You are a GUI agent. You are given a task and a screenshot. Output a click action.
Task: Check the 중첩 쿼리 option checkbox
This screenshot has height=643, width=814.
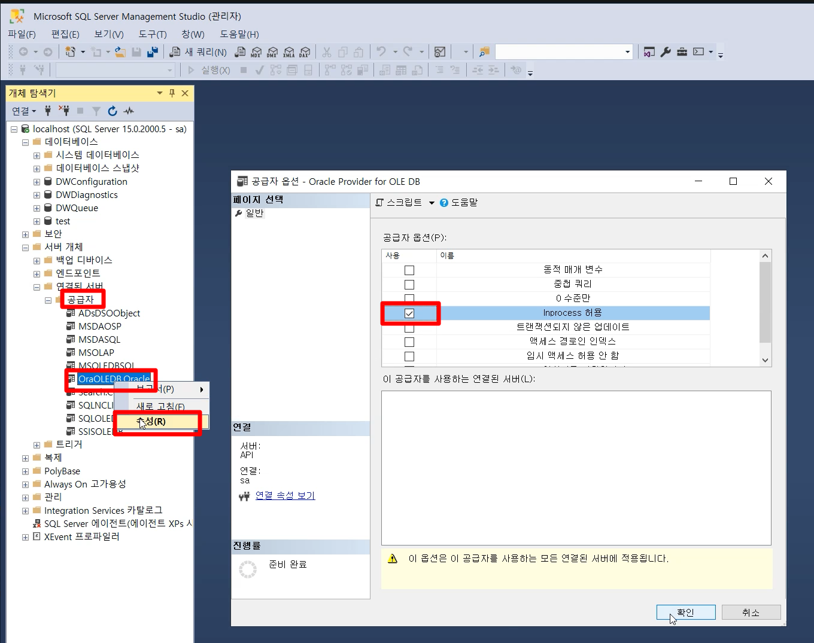tap(409, 284)
